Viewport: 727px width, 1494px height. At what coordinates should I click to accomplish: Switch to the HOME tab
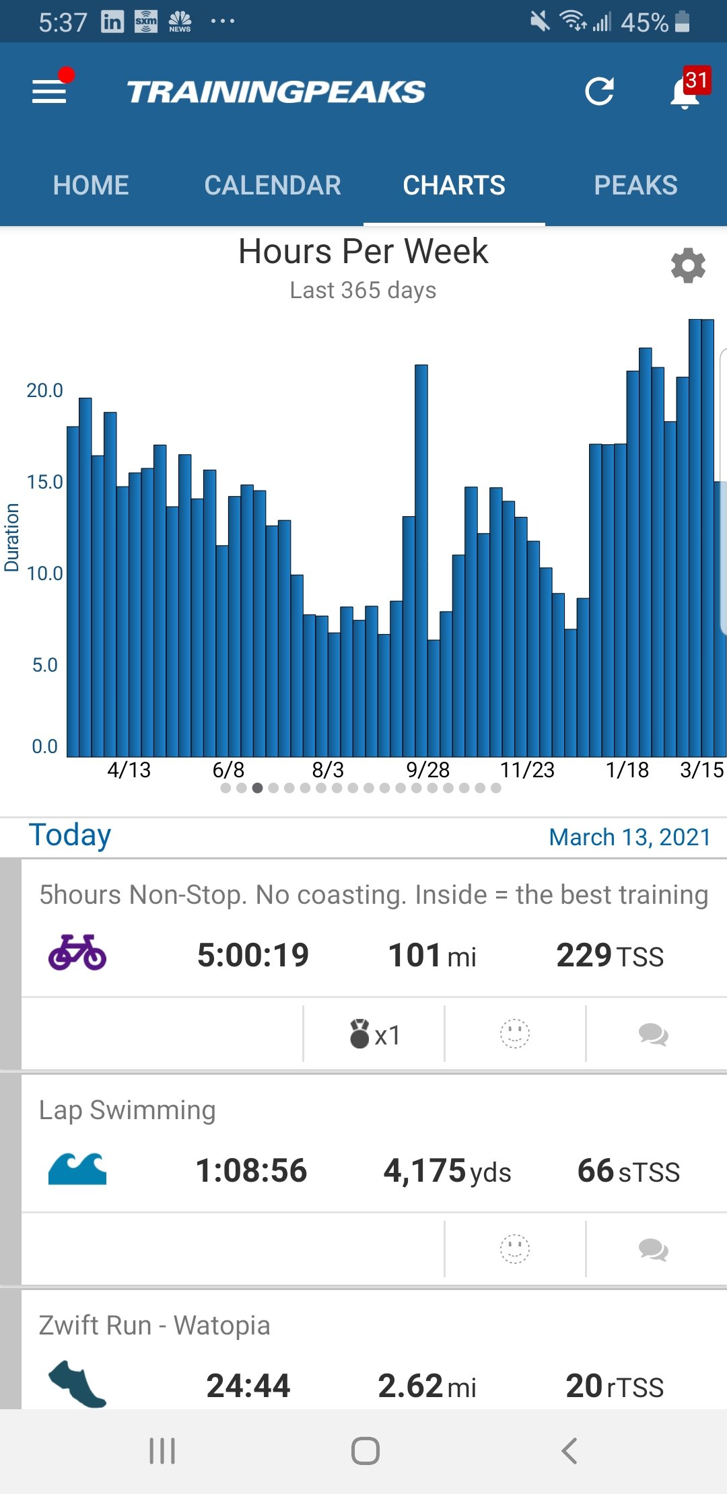click(91, 185)
